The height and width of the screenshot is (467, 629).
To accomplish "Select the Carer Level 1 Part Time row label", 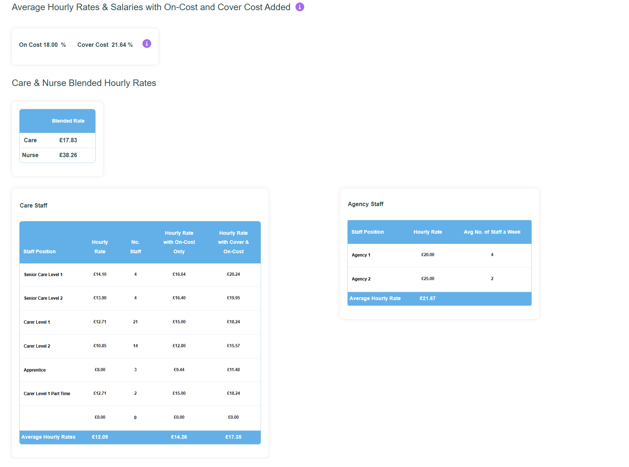I will point(47,394).
